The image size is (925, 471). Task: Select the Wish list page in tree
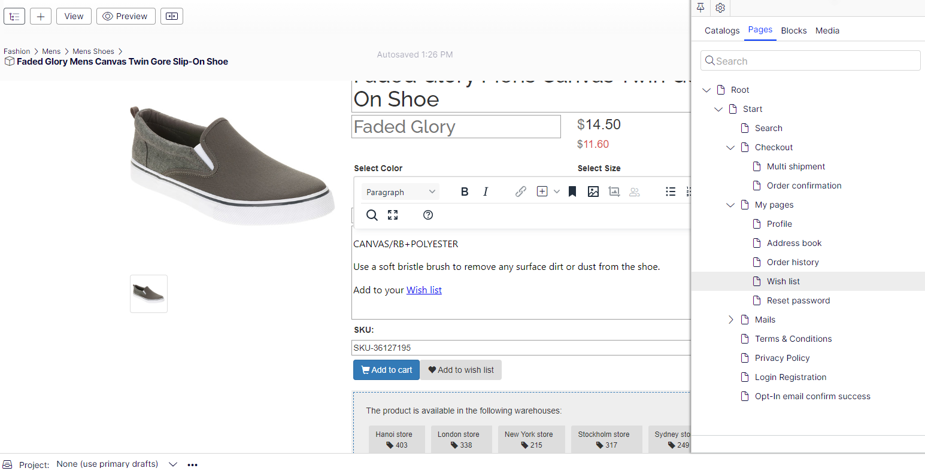point(783,281)
